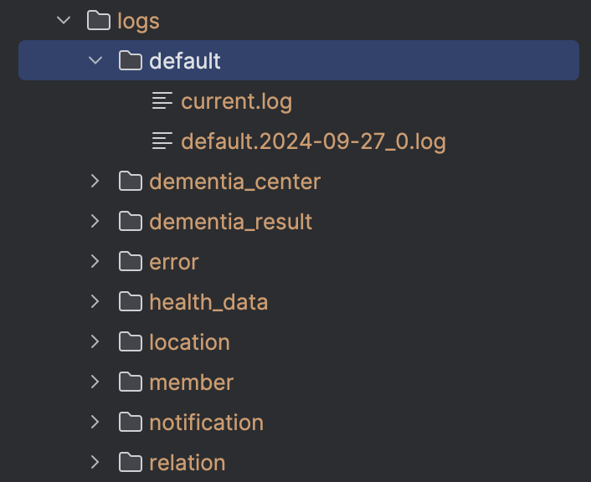
Task: Expand the dementia_result folder chevron
Action: click(95, 221)
